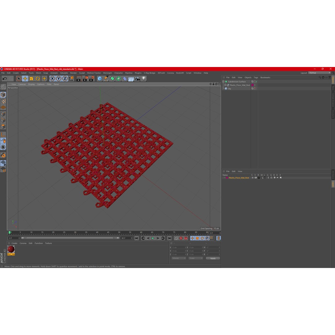Open the material manager Texture menu
Image resolution: width=335 pixels, height=335 pixels.
(x=48, y=243)
